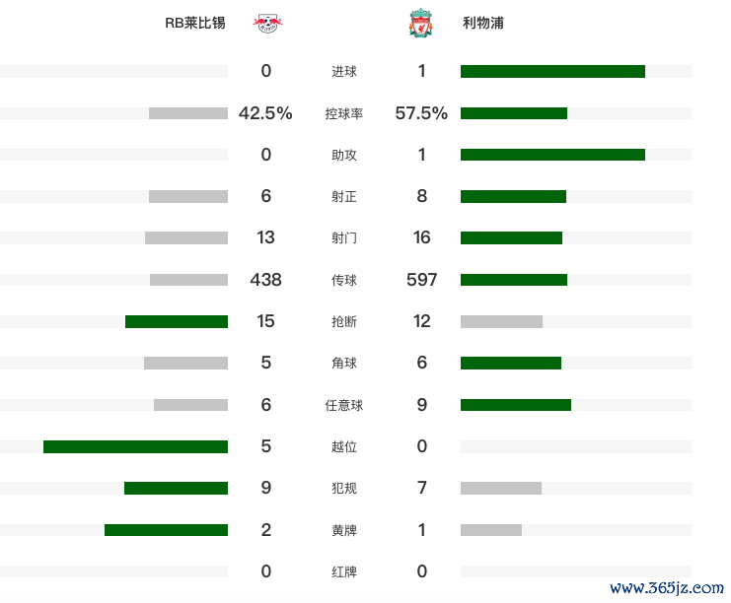Click Leipzig's green 黄牌 bar
Screen dimensions: 731x603
(x=167, y=530)
